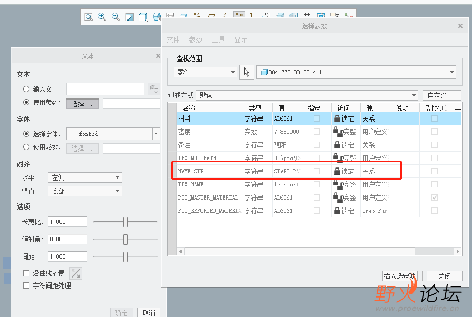
Task: Open the 零件 search scope dropdown
Action: [233, 72]
